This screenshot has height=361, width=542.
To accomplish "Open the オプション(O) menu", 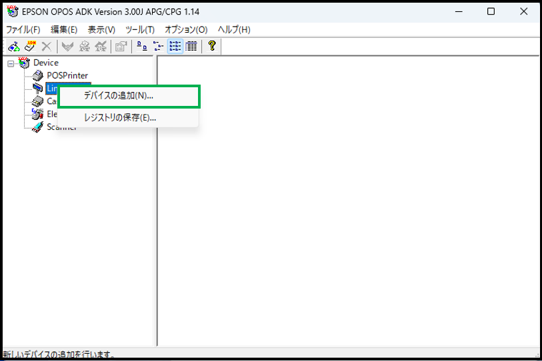I will click(186, 30).
